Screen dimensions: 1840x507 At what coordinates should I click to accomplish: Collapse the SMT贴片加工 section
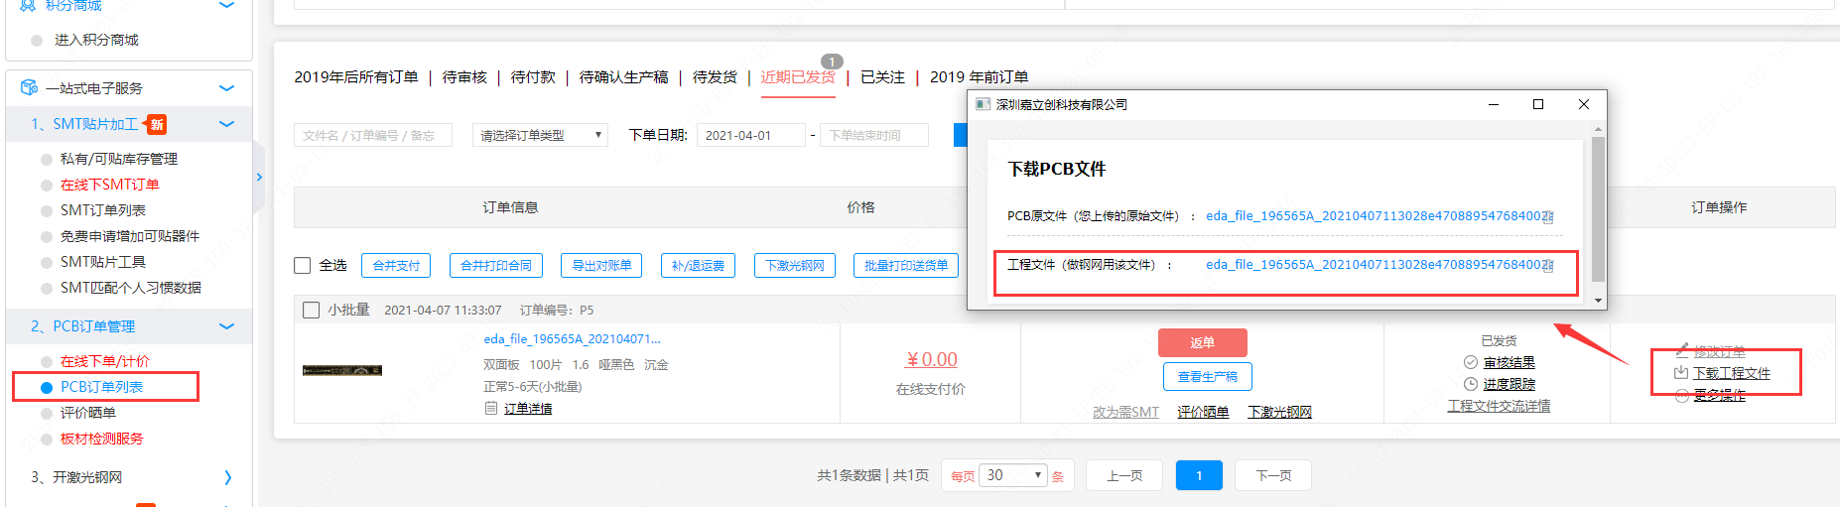(x=226, y=124)
